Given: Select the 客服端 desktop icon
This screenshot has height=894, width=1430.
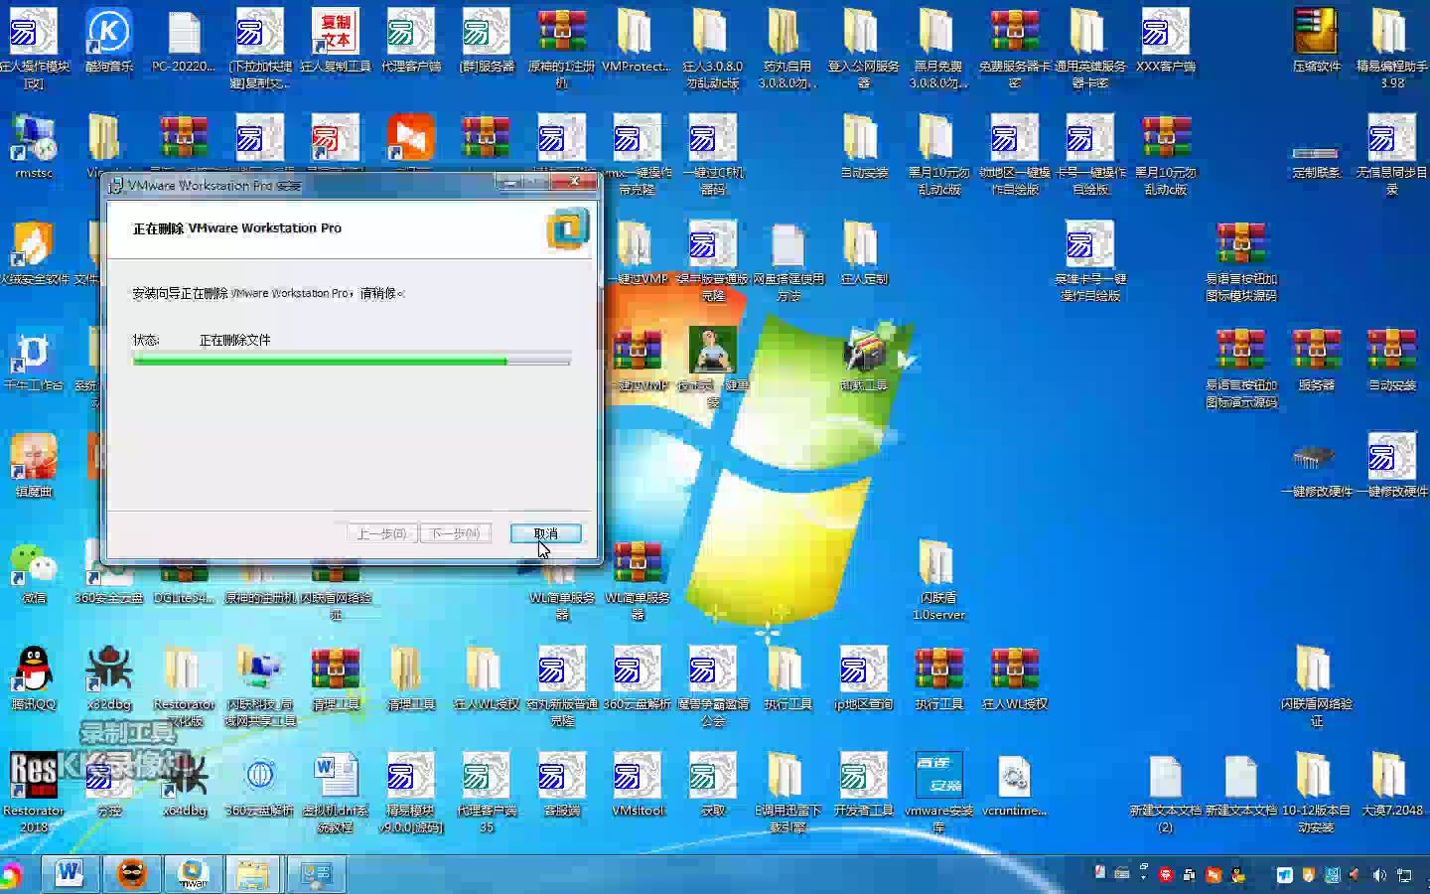Looking at the screenshot, I should (x=562, y=786).
